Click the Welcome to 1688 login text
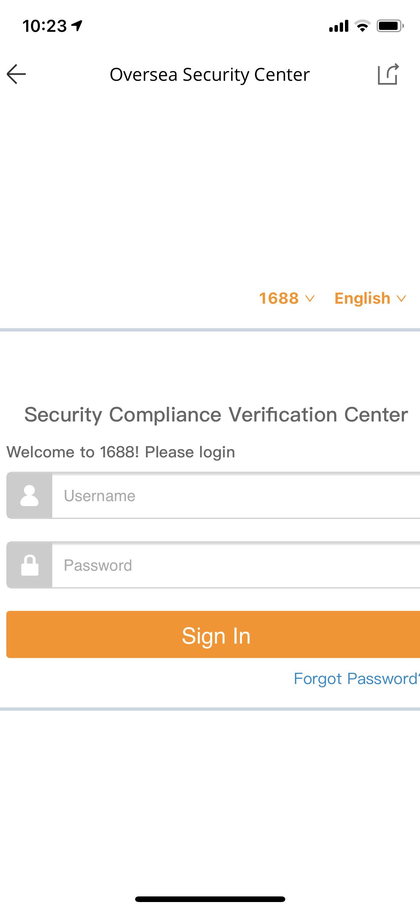 [121, 452]
